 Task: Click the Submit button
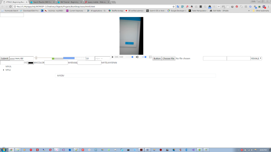pyautogui.click(x=5, y=58)
